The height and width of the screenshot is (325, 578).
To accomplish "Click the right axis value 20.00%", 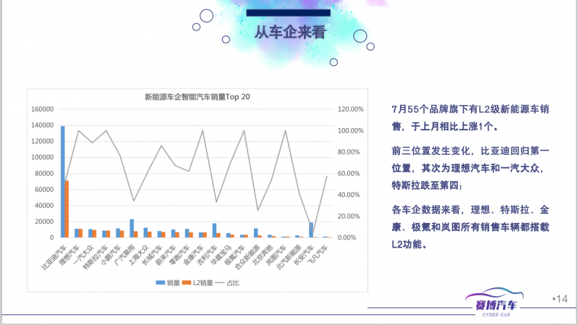I will coord(349,216).
